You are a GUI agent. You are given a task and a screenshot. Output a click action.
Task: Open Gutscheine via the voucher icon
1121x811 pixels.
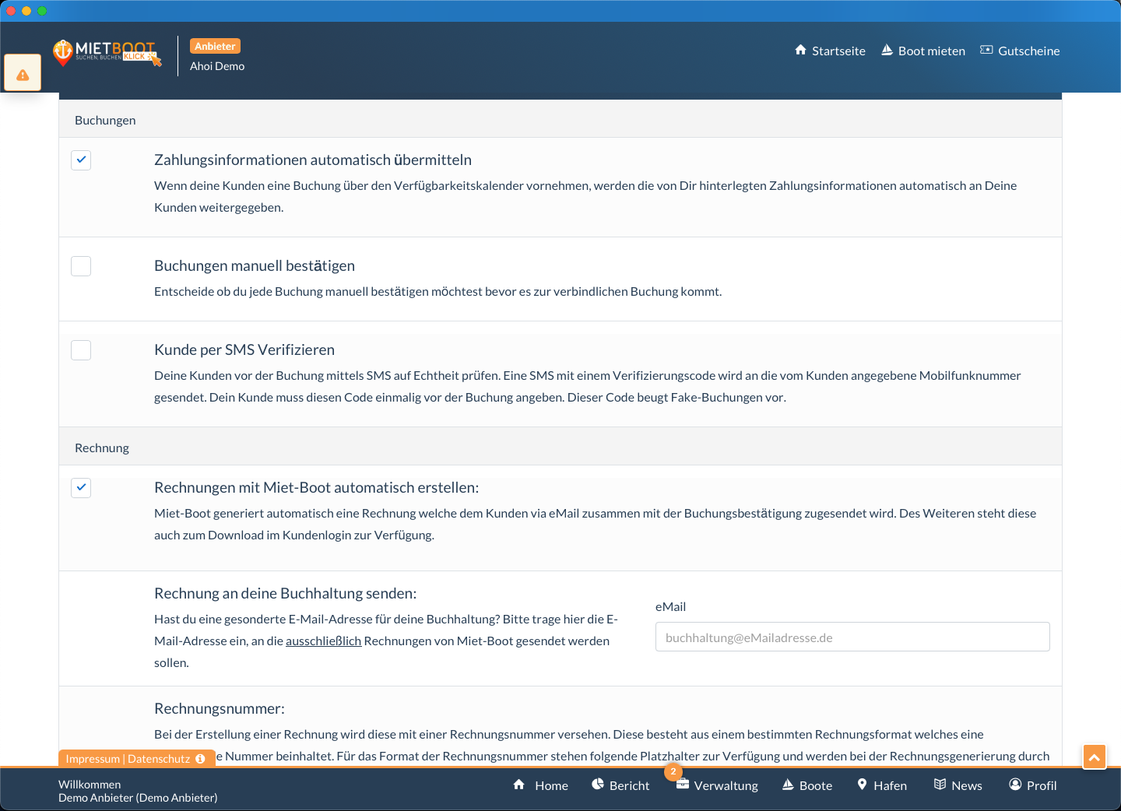point(986,51)
